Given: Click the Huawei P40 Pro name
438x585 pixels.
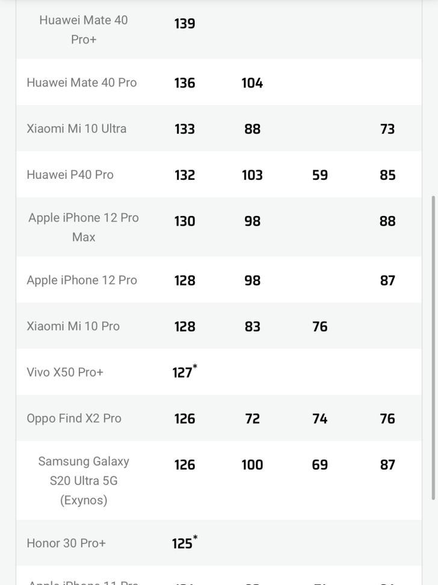Looking at the screenshot, I should [70, 175].
